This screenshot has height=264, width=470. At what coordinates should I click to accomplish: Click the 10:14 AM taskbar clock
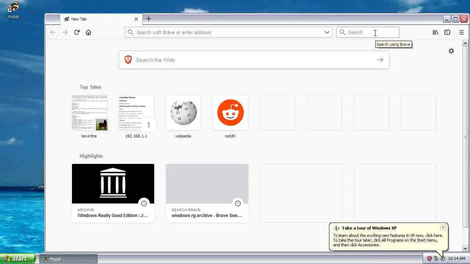point(456,259)
